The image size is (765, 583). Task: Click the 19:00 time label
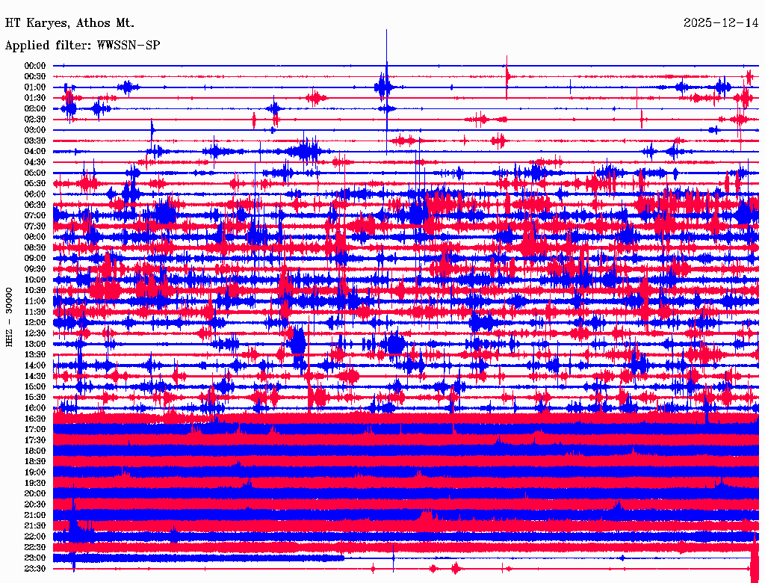(x=35, y=472)
